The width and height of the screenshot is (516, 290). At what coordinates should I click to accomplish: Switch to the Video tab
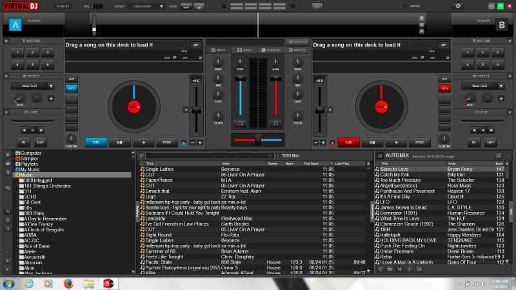244,50
